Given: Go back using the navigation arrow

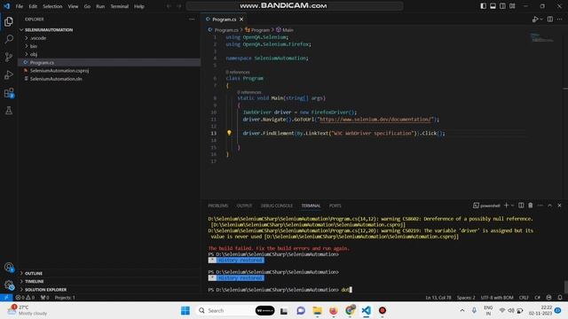Looking at the screenshot, I should (169, 6).
